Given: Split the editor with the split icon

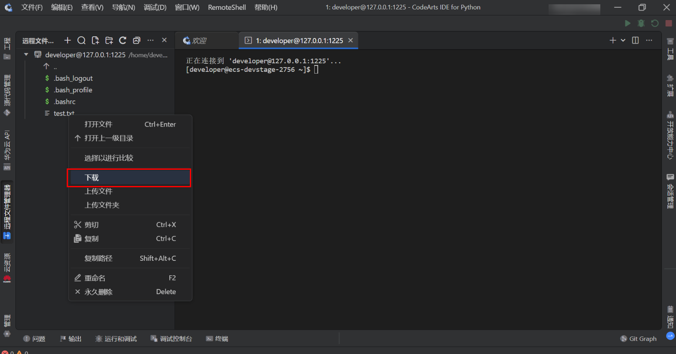Looking at the screenshot, I should coord(635,40).
